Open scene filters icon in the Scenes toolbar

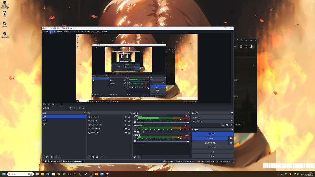point(52,157)
